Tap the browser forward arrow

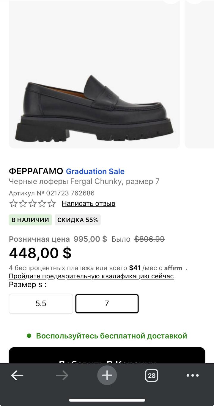click(x=62, y=375)
